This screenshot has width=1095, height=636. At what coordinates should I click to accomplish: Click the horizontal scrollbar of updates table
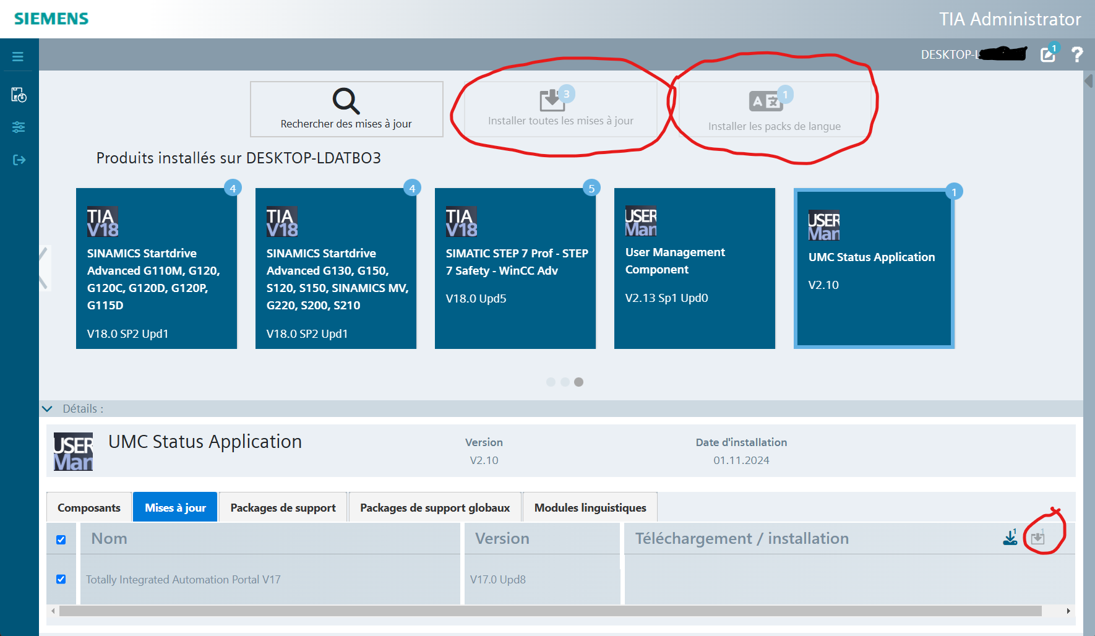click(550, 611)
